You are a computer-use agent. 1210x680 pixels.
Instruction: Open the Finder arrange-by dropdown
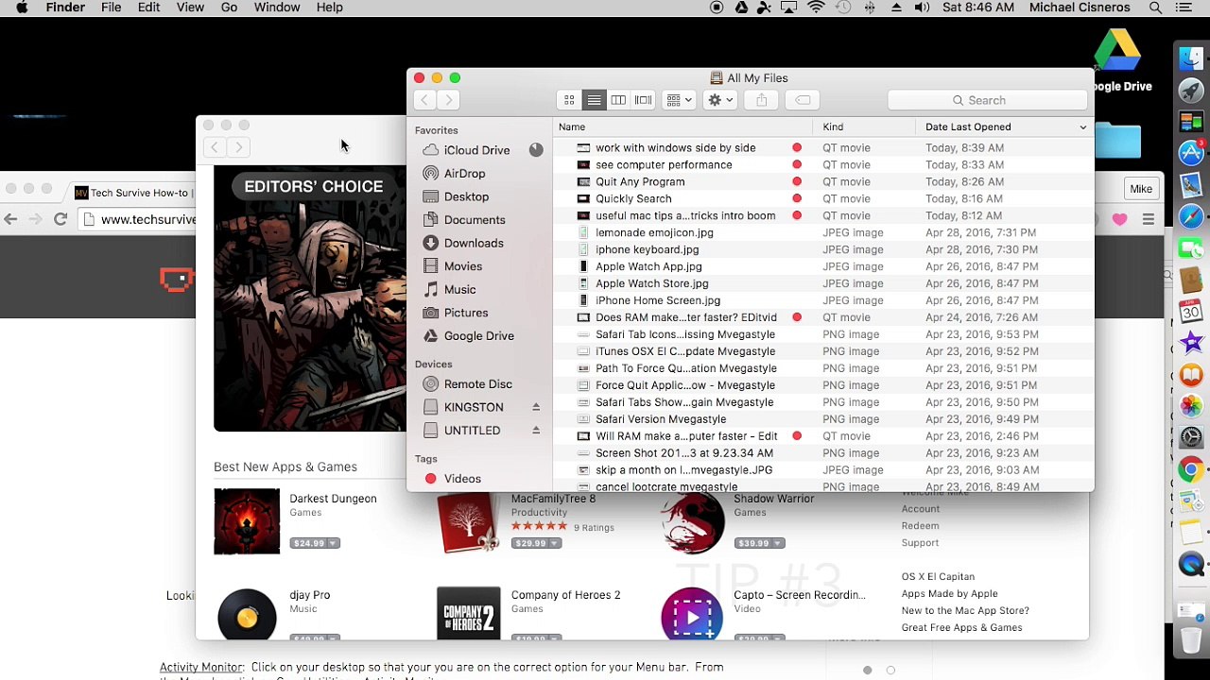click(679, 100)
